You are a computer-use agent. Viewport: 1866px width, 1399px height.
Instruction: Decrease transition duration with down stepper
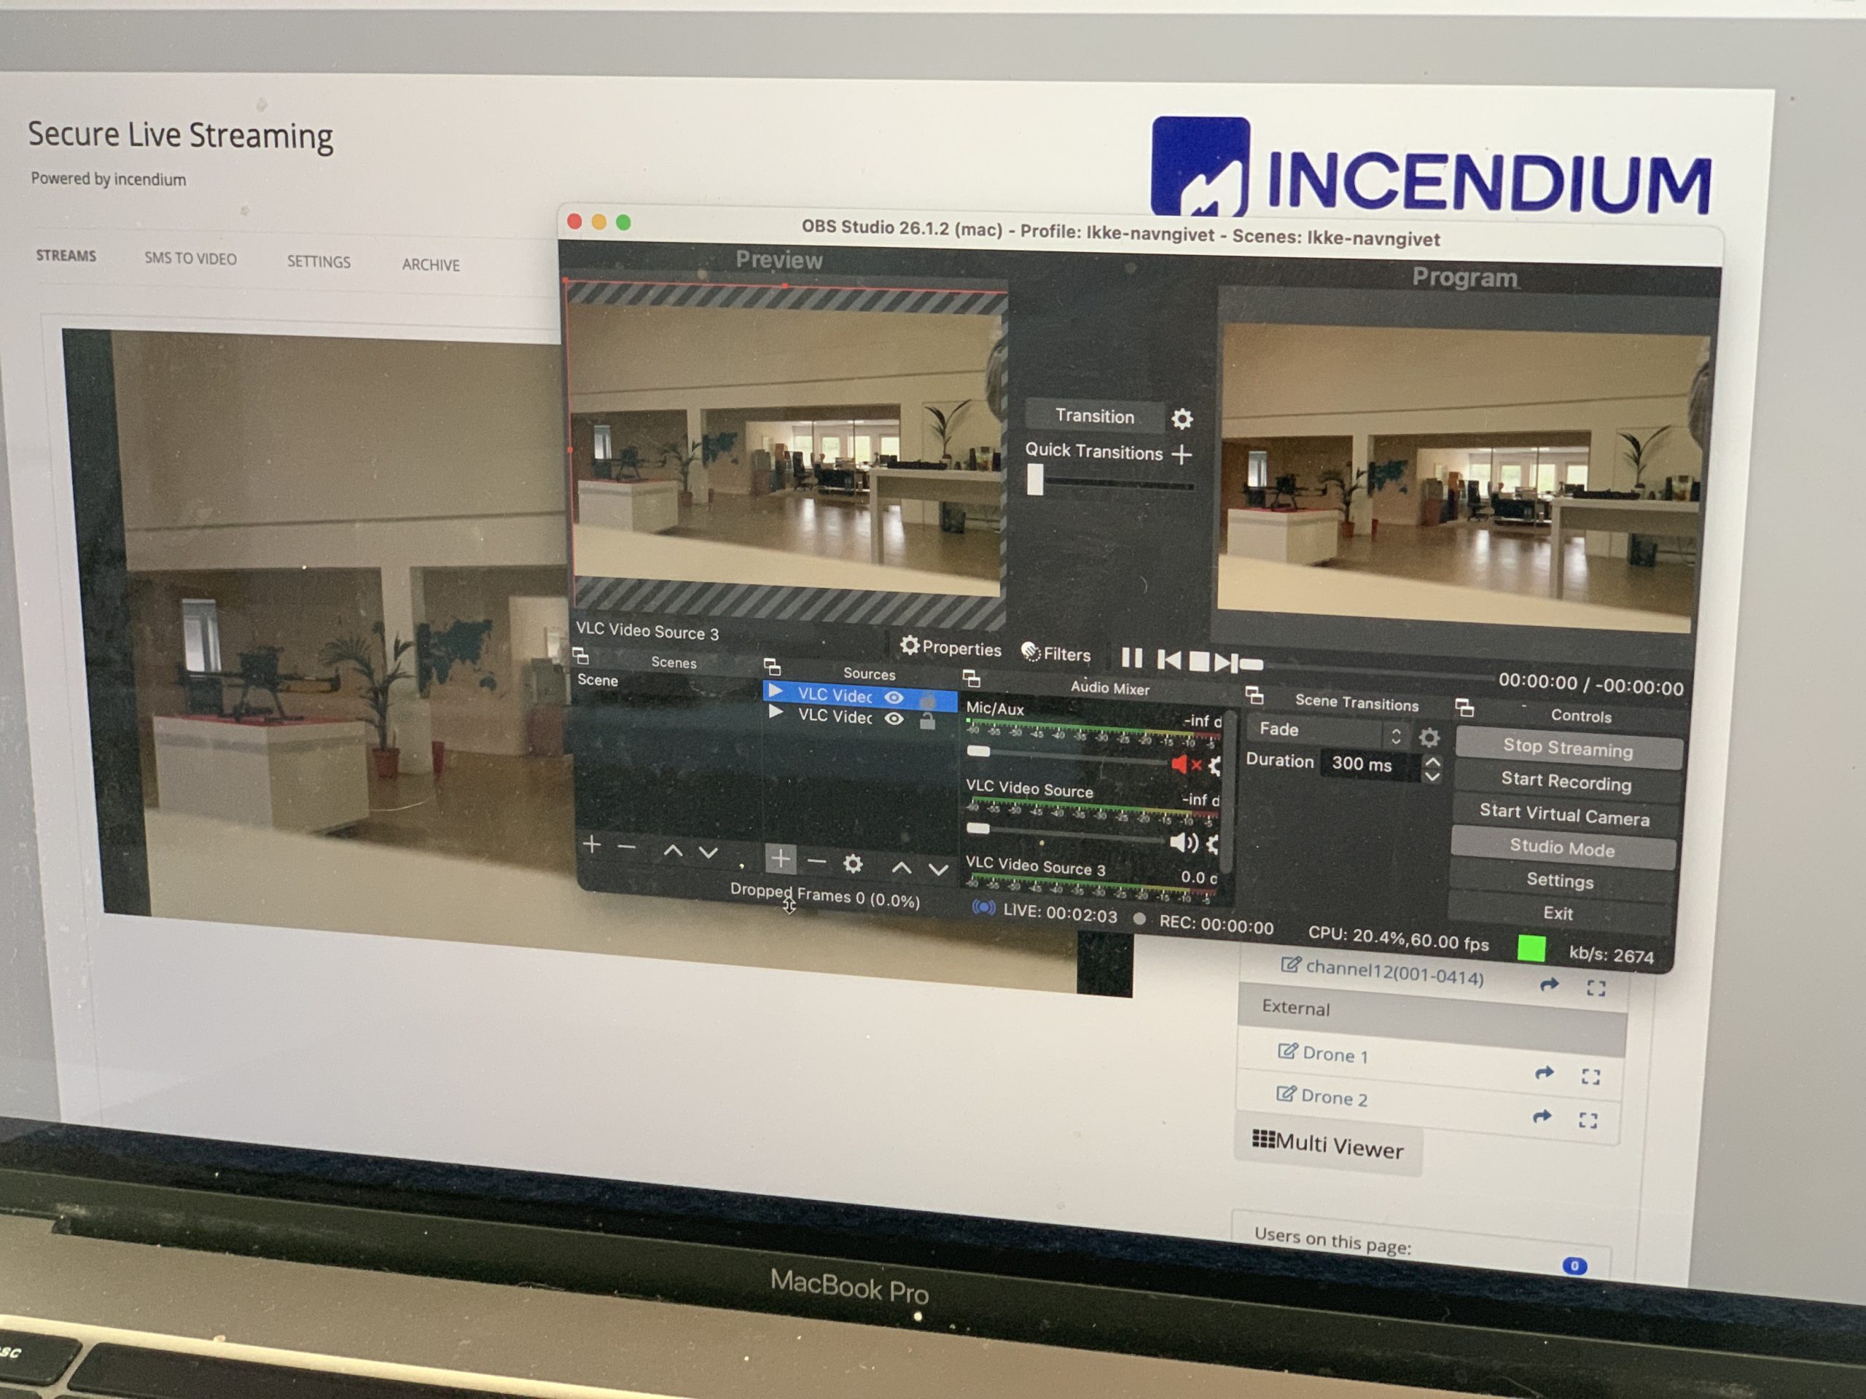click(x=1432, y=777)
